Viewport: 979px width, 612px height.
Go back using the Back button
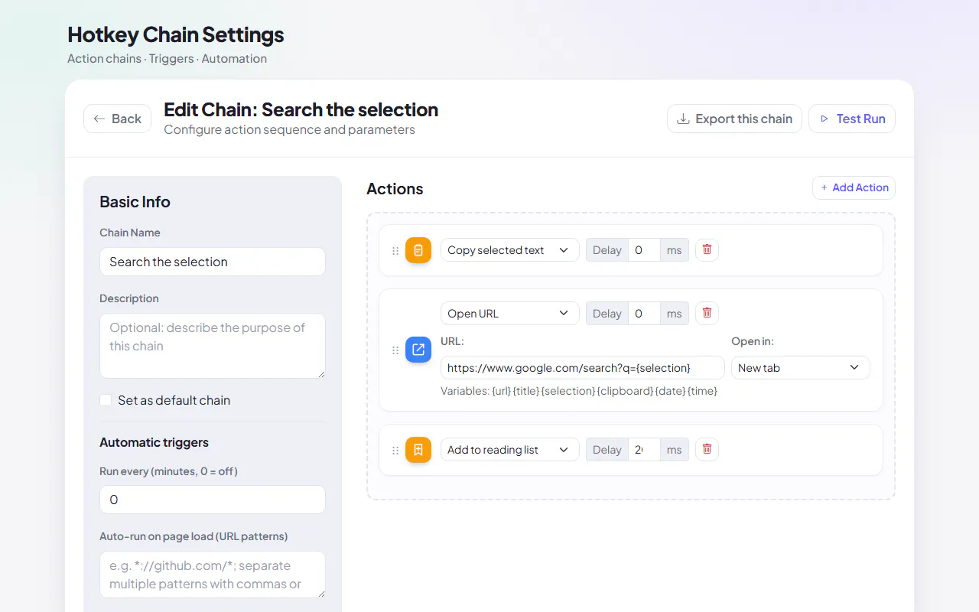(x=117, y=119)
